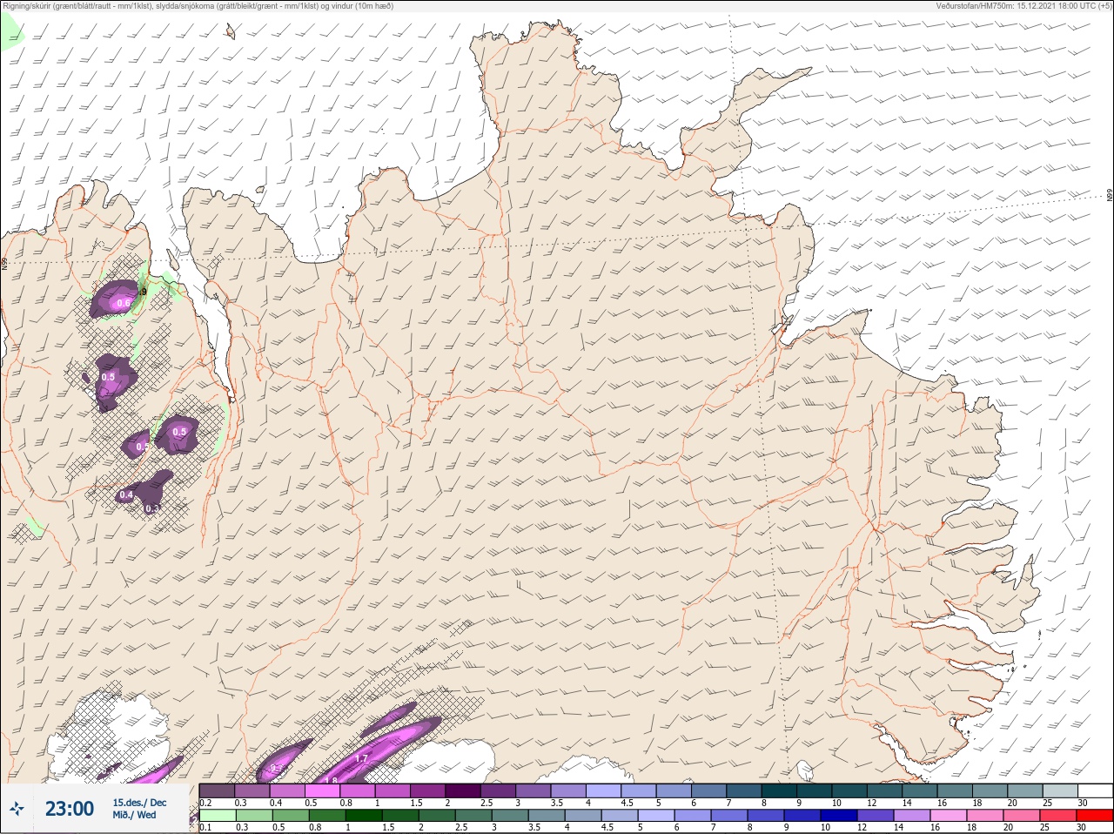Click the date label "15.des./ Dec"

point(139,803)
